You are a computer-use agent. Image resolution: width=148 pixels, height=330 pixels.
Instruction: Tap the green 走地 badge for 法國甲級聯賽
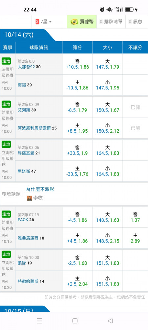(6, 61)
